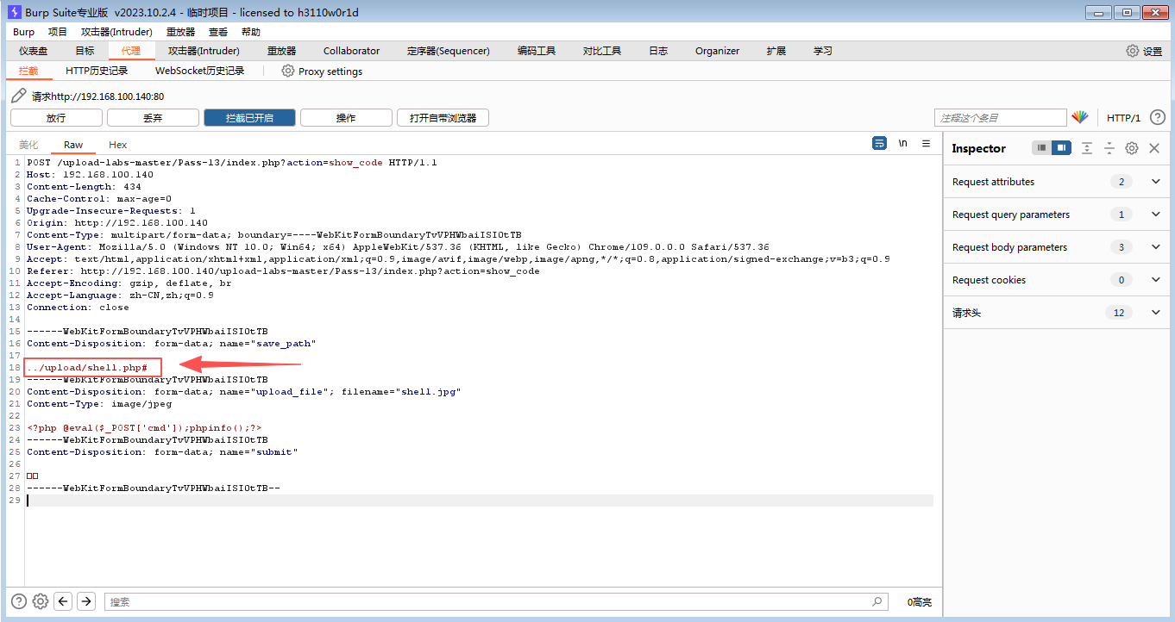
Task: Select the 拦截 sub-tab
Action: pos(28,71)
